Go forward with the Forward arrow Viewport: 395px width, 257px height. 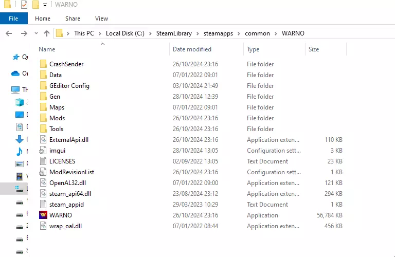click(x=24, y=33)
